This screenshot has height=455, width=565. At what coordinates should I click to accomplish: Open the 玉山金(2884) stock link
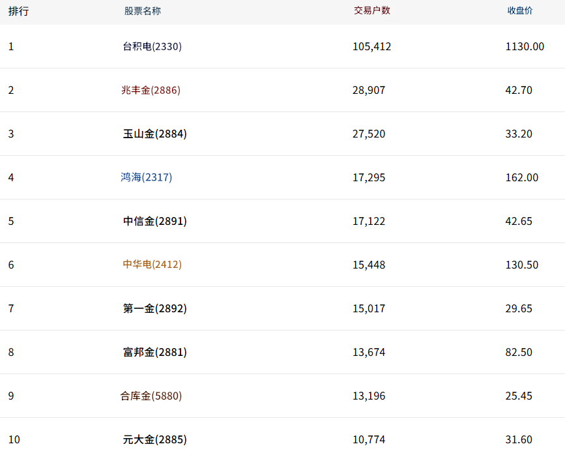tap(154, 134)
